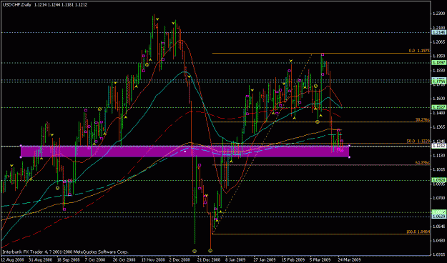Viewport: 447px width, 263px height.
Task: Select the 1.1365 price scale label
Action: tap(439, 127)
